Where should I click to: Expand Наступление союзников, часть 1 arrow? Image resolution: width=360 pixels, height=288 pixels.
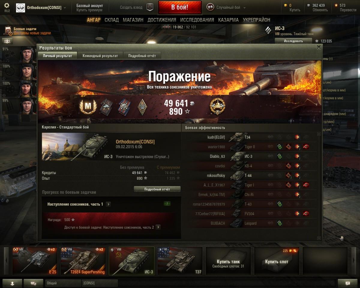[x=108, y=204]
